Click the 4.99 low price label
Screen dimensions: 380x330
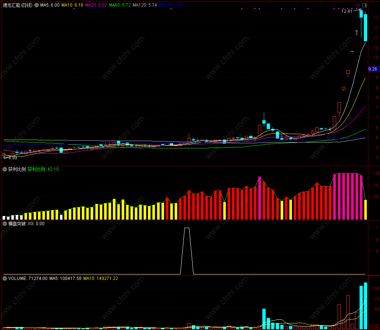(12, 158)
